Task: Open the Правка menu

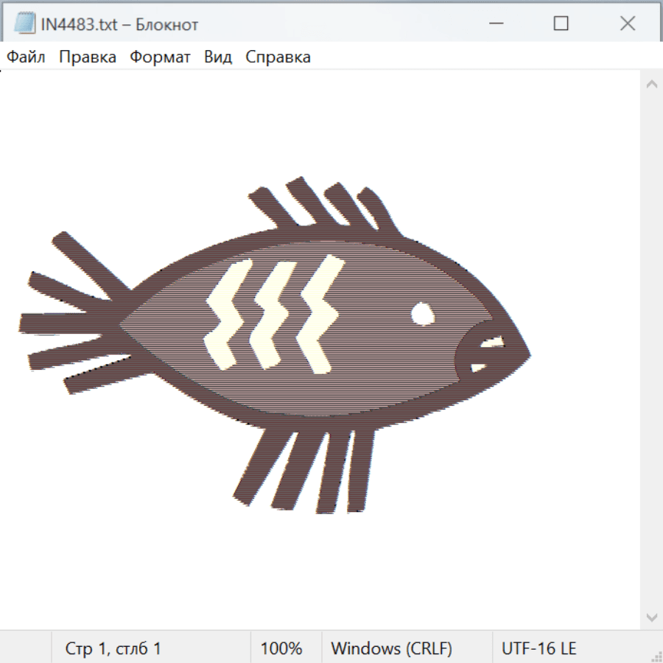Action: point(88,57)
